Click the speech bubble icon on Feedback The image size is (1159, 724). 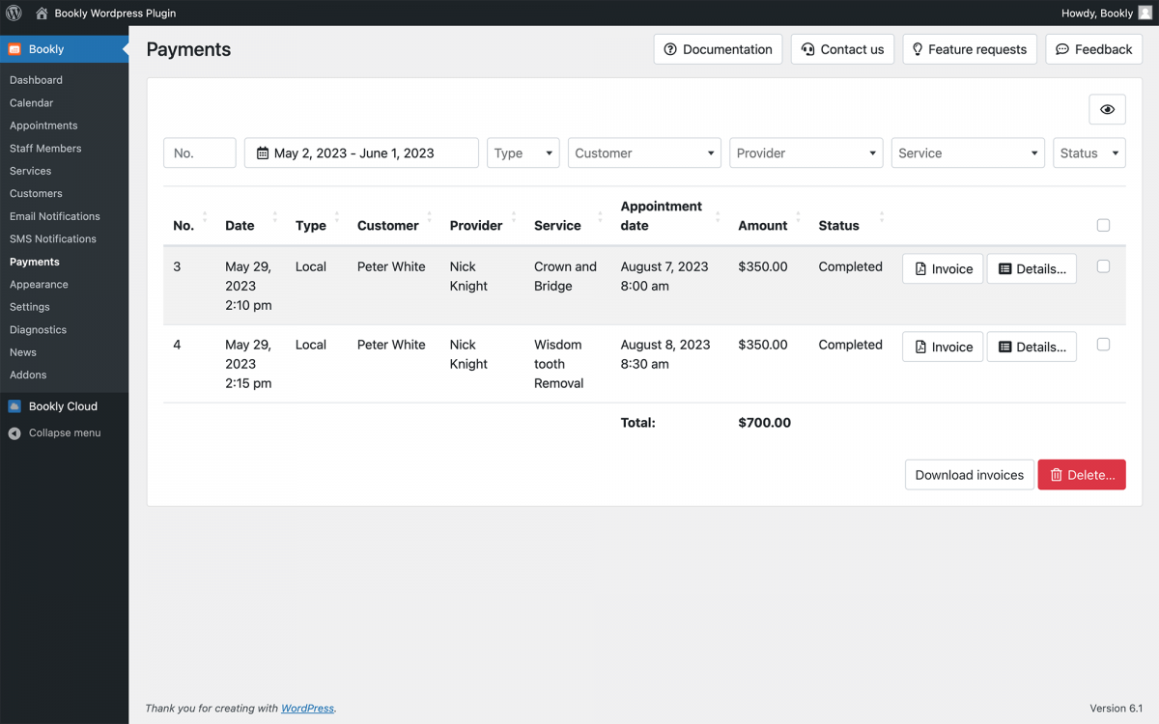point(1062,48)
